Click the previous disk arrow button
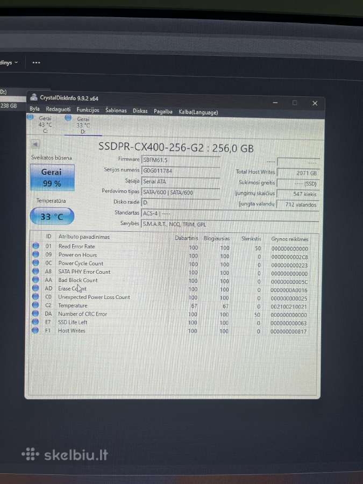This screenshot has width=363, height=484. (35, 144)
